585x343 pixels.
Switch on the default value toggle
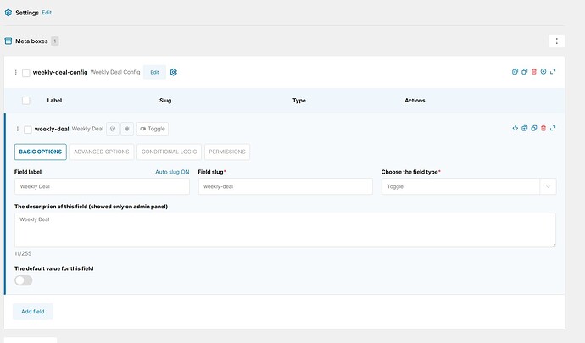[x=24, y=280]
